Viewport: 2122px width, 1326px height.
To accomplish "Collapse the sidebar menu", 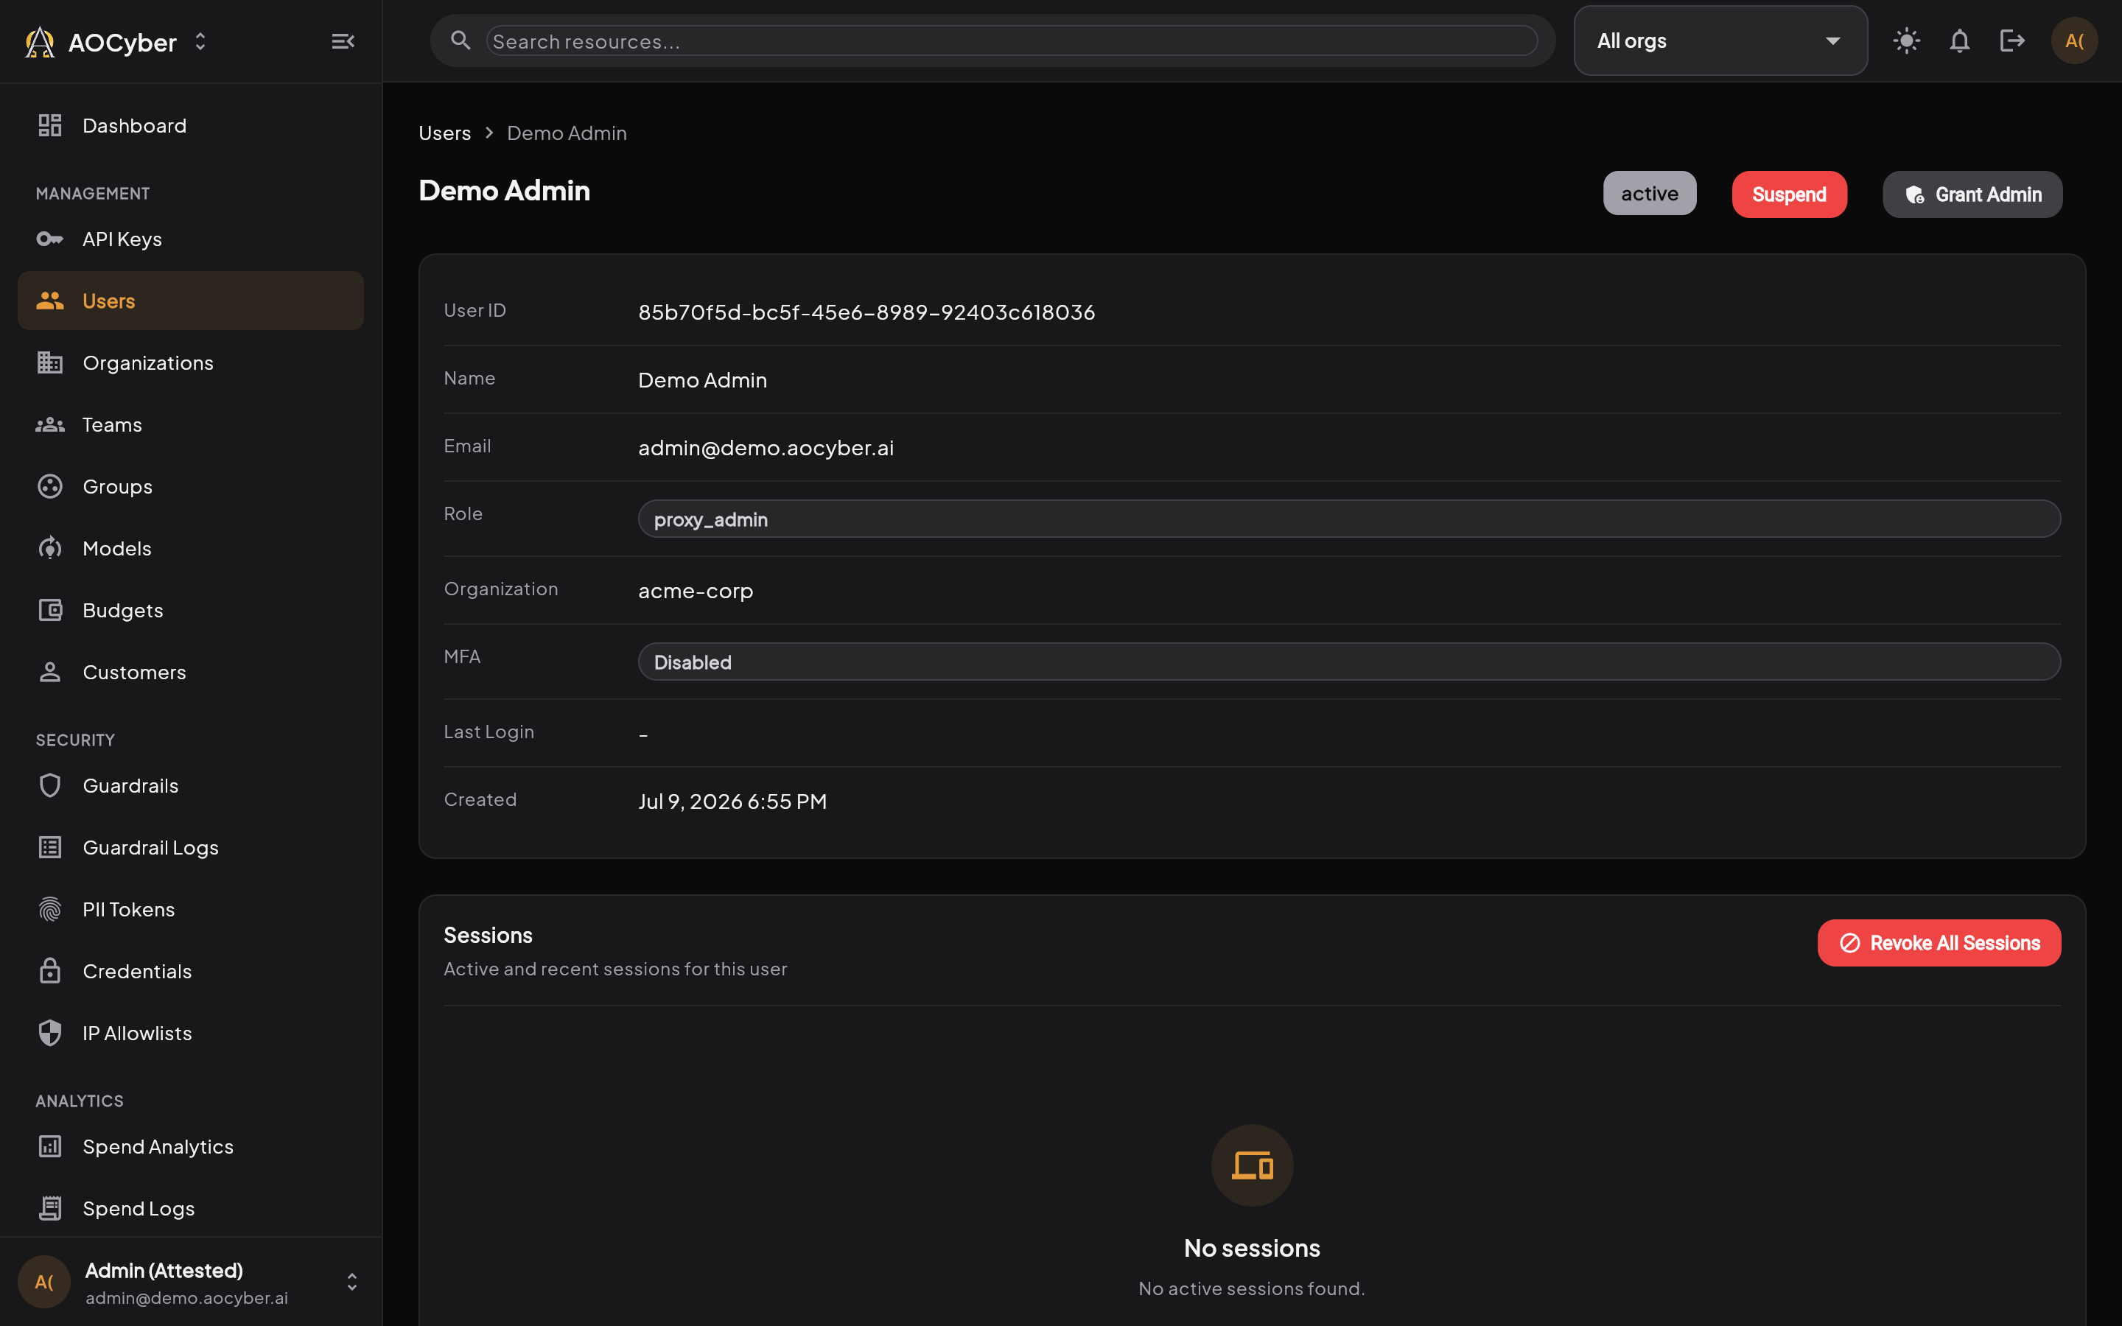I will point(343,41).
